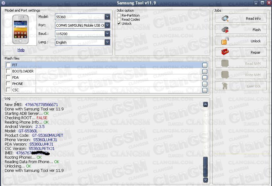Browse for the CSC file
272x186 pixels.
205,90
